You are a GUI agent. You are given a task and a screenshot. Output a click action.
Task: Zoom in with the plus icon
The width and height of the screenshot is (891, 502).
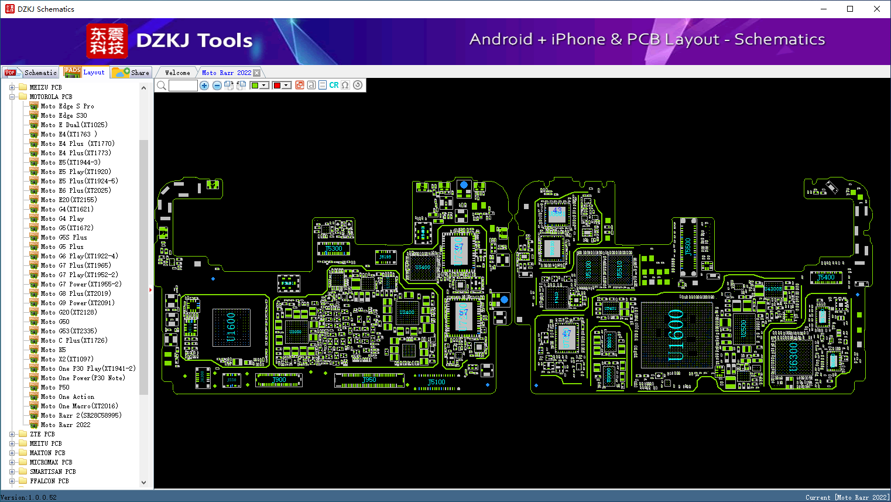[x=204, y=86]
